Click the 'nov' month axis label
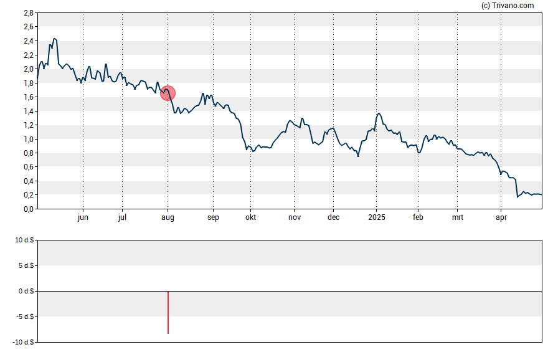This screenshot has height=352, width=553. tap(295, 217)
